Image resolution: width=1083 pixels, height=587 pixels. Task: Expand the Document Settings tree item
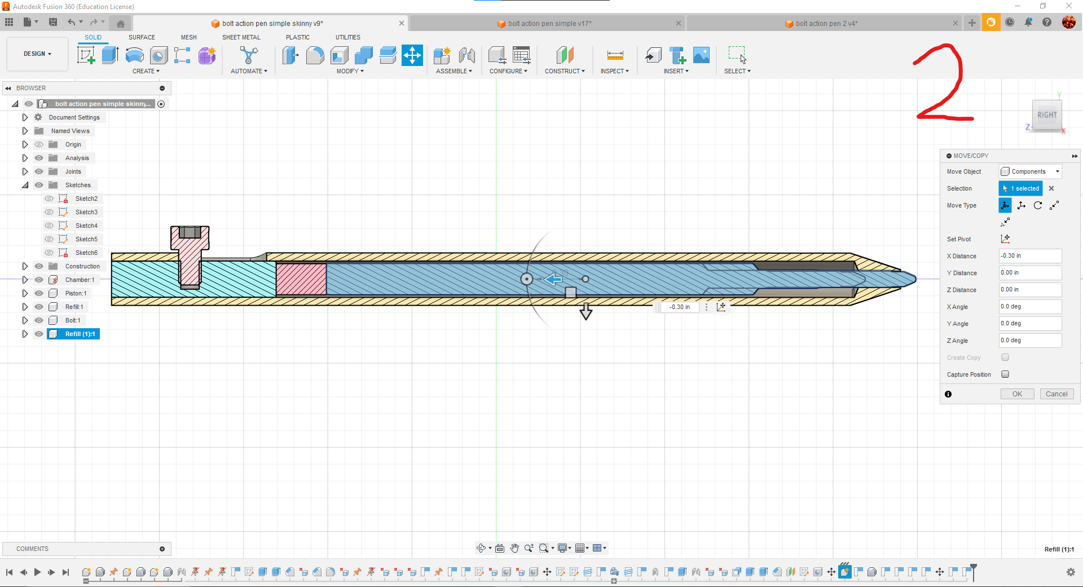(x=24, y=117)
